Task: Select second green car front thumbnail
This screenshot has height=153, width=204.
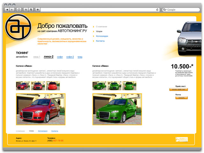Action: point(114,86)
